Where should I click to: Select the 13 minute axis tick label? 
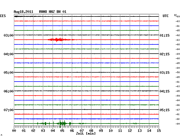140,131
